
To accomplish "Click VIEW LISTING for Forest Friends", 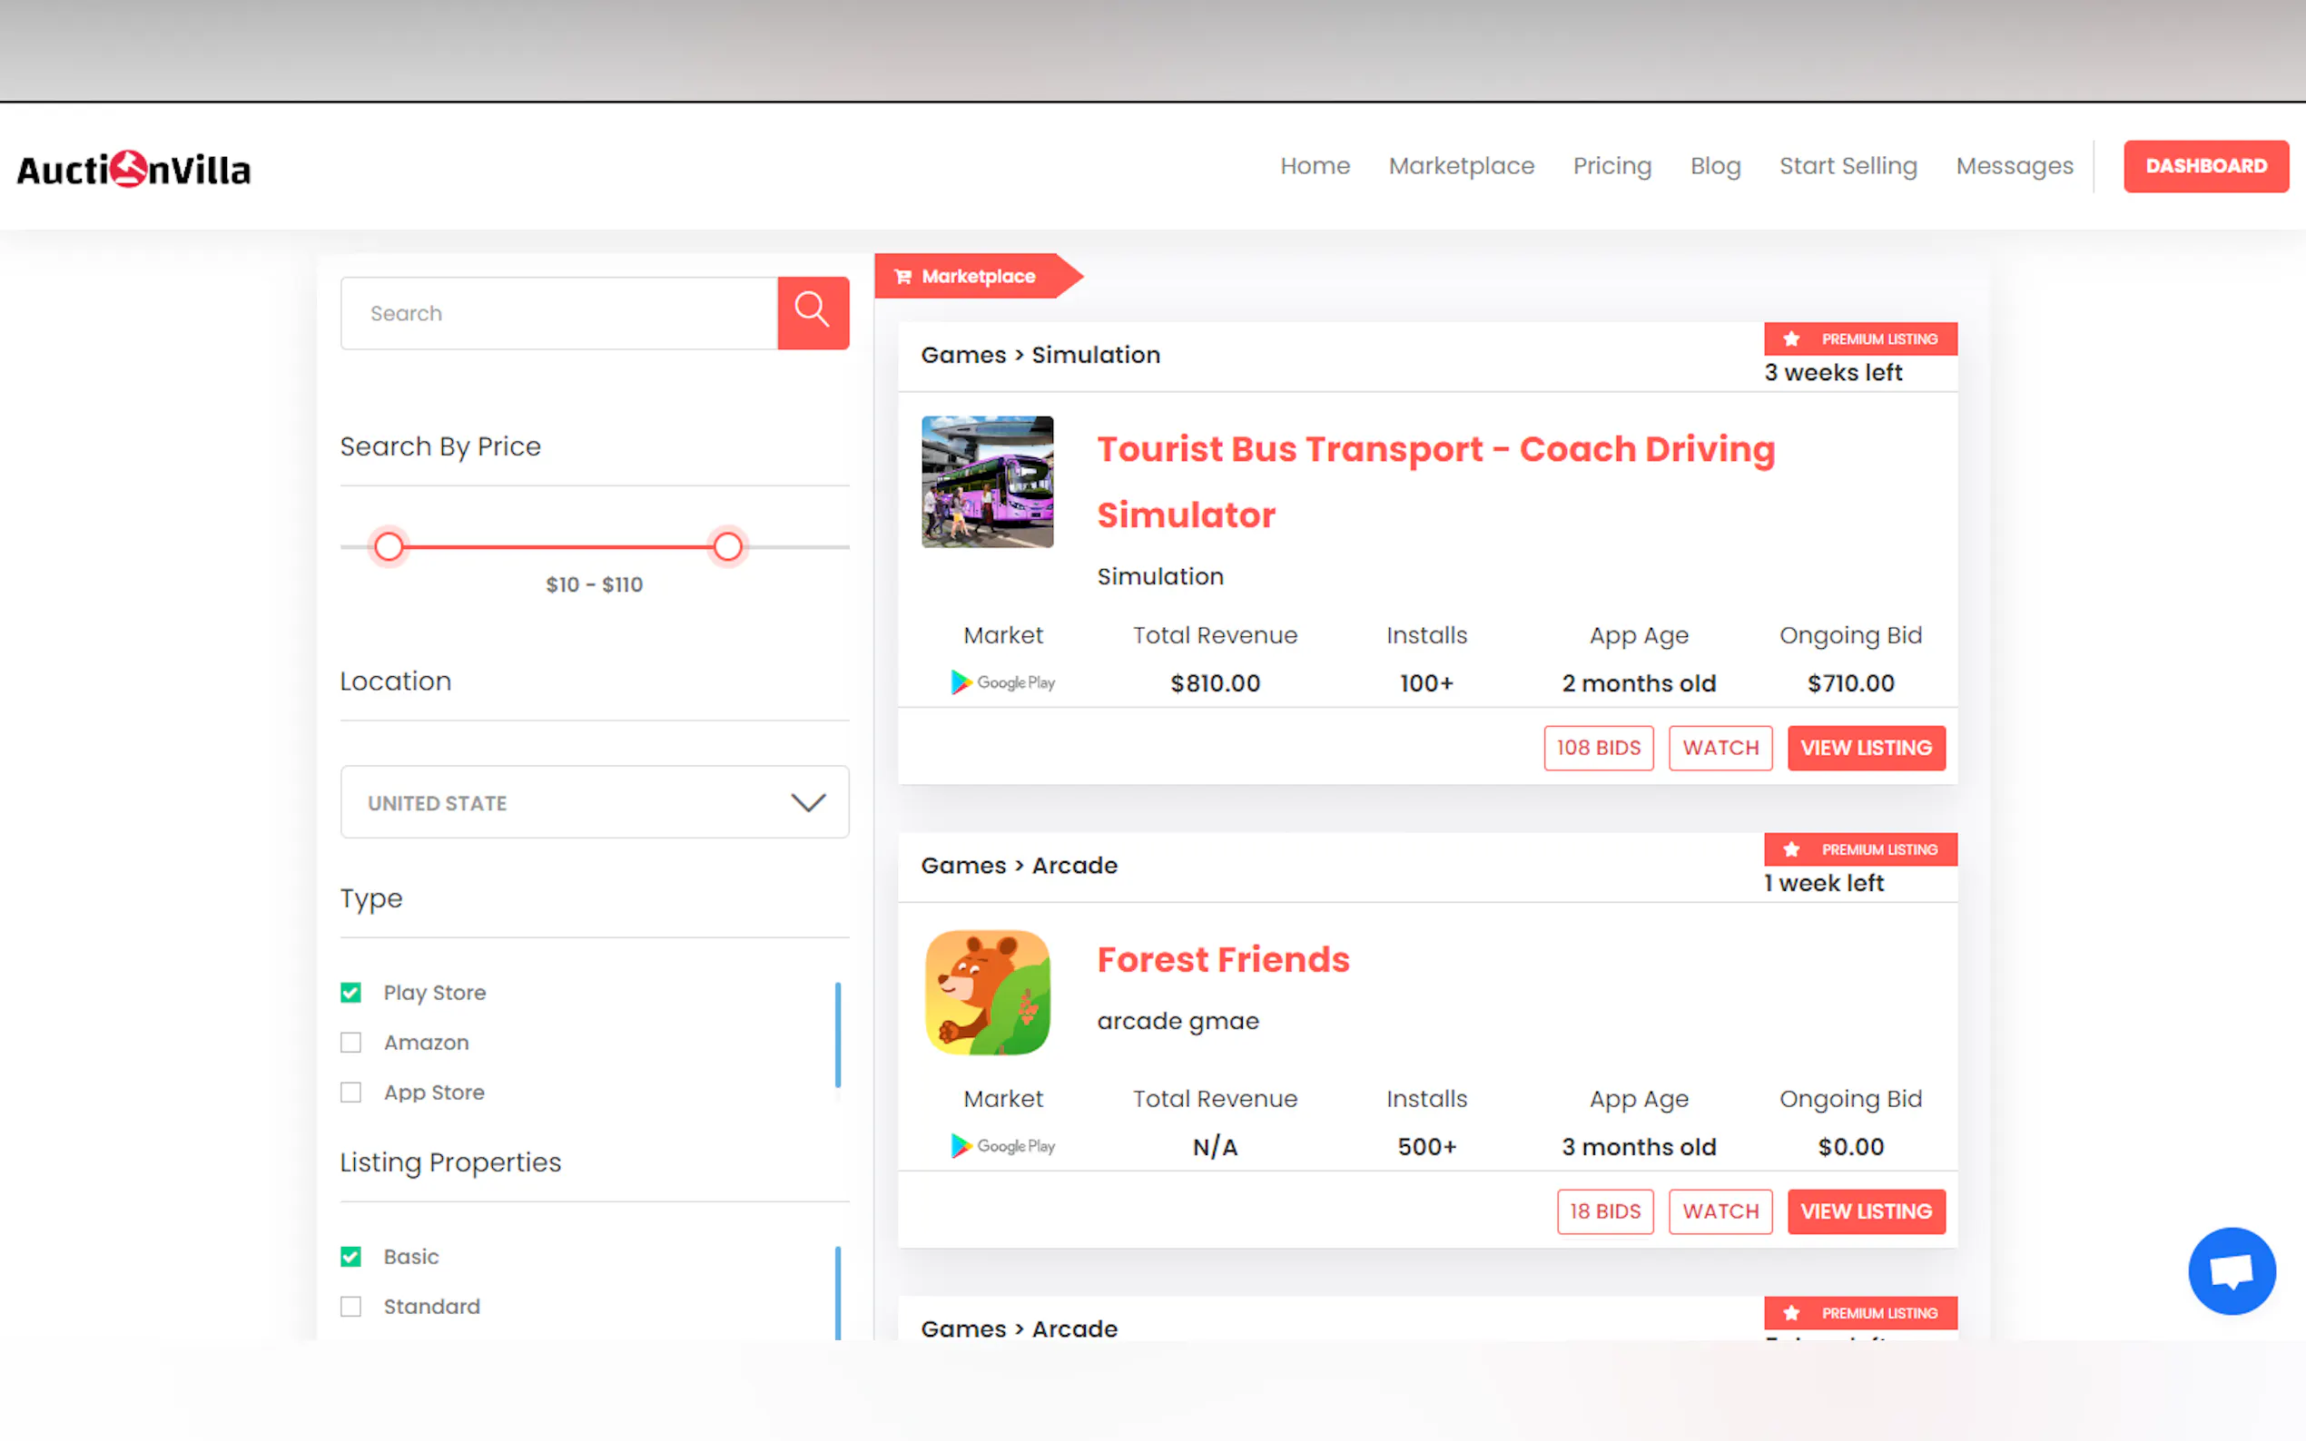I will pyautogui.click(x=1866, y=1211).
